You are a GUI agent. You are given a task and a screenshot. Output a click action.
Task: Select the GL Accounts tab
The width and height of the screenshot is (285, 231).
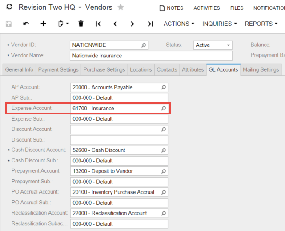point(223,69)
